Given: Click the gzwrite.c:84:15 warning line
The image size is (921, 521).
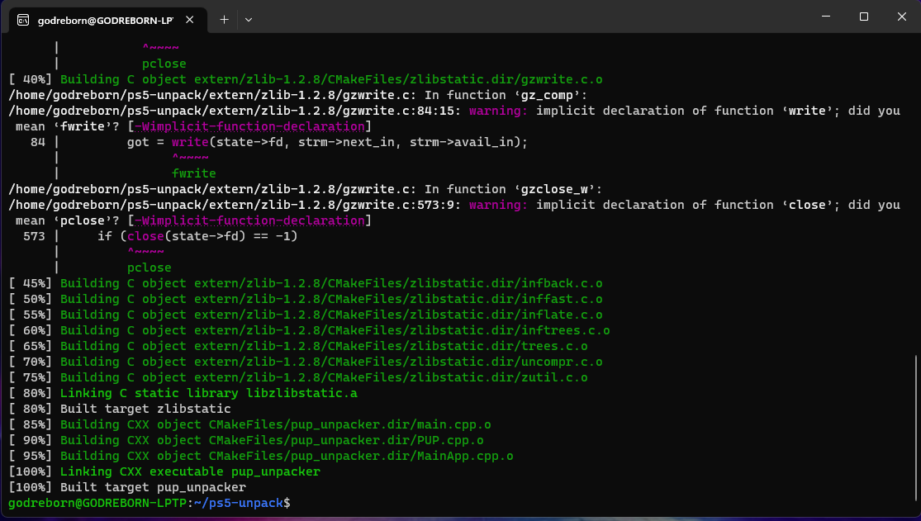Looking at the screenshot, I should click(x=454, y=111).
